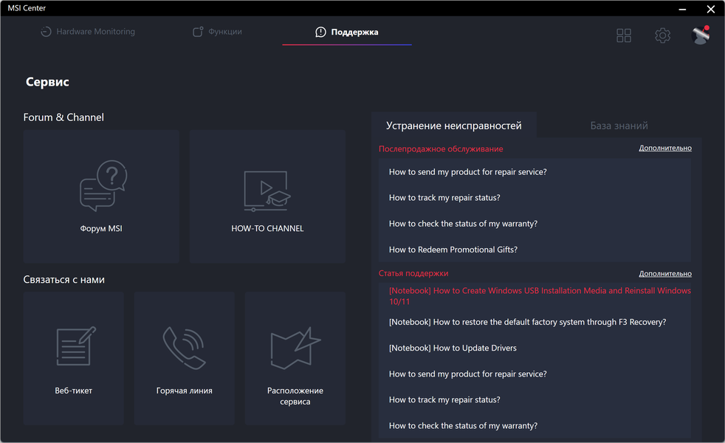Click the Веб-тикет notepad icon
This screenshot has height=443, width=725.
(x=76, y=346)
